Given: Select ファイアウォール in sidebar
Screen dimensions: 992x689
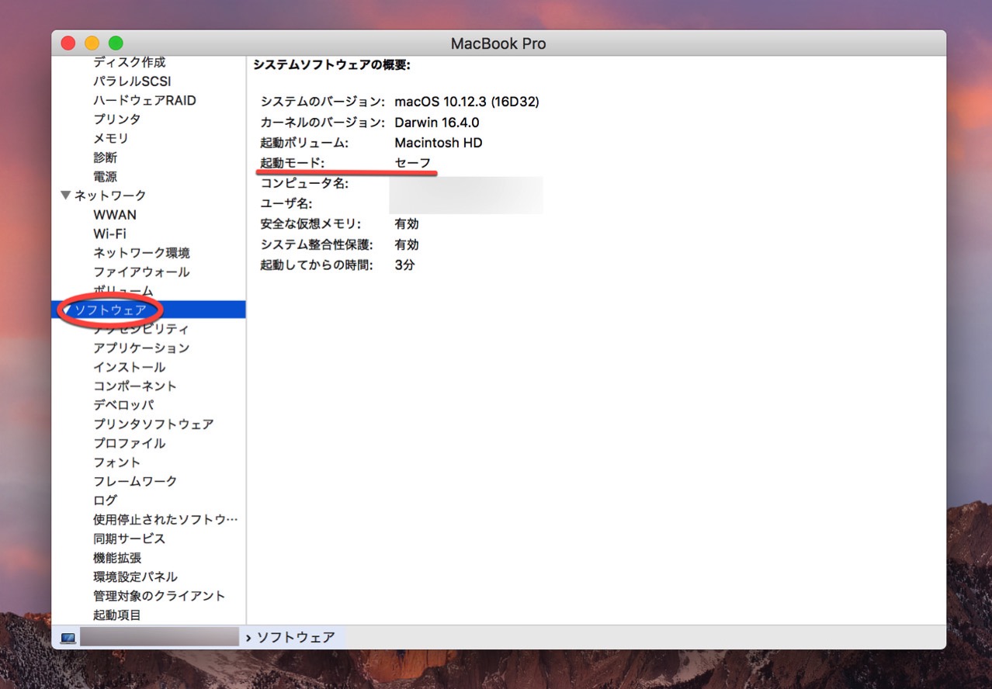Looking at the screenshot, I should pyautogui.click(x=141, y=272).
